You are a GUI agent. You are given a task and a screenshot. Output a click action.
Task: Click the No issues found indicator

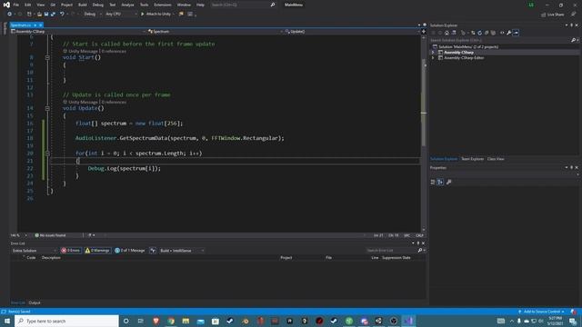click(x=50, y=235)
